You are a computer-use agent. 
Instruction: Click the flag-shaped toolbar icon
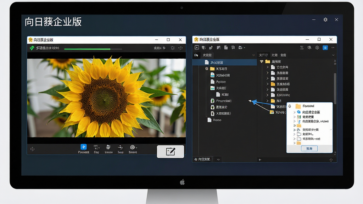tap(218, 47)
